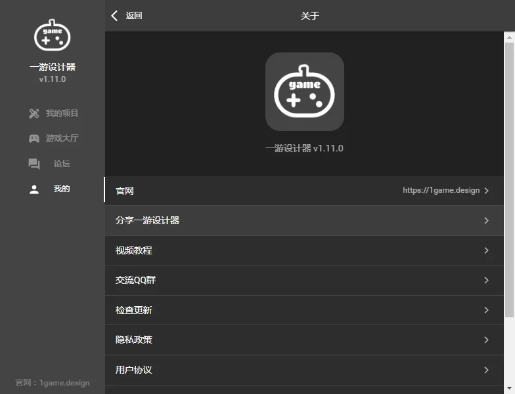Click chevron on 分享一游设计器 row
The height and width of the screenshot is (394, 515).
[x=486, y=220]
